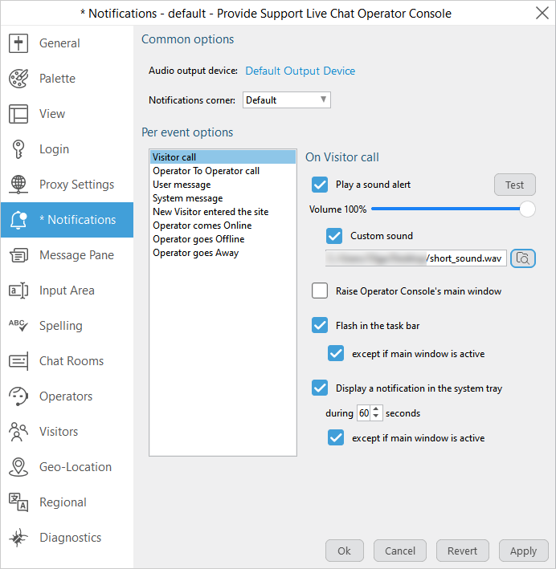The width and height of the screenshot is (556, 569).
Task: Click the Login key icon
Action: (x=18, y=149)
